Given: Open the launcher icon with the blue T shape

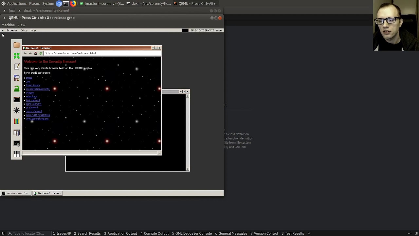Looking at the screenshot, I should pyautogui.click(x=17, y=132).
